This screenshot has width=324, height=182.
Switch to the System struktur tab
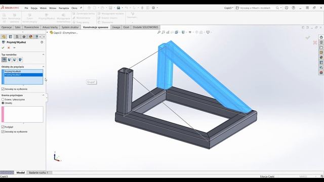(x=70, y=27)
